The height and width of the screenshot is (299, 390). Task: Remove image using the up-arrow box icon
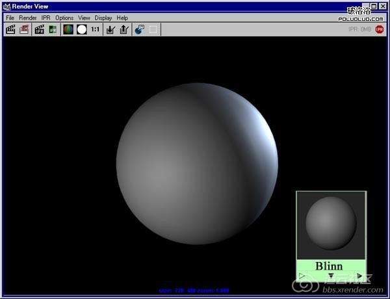pyautogui.click(x=124, y=29)
